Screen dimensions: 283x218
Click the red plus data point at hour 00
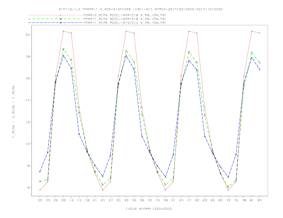[40, 190]
